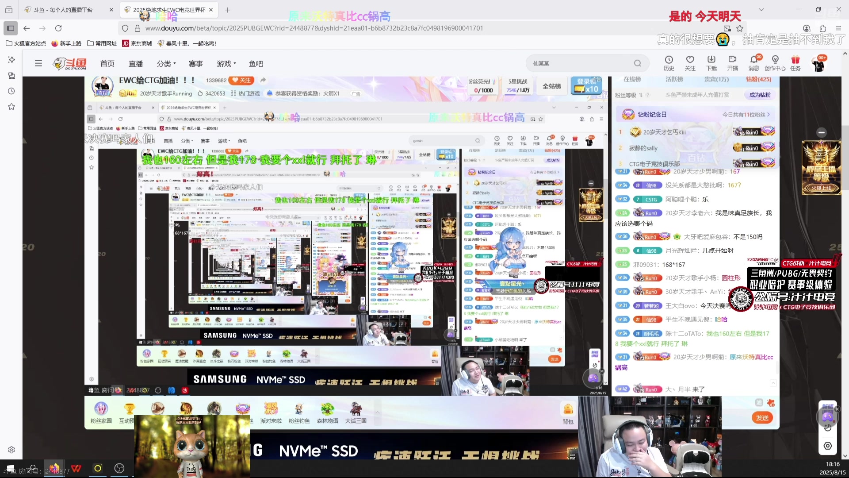Click the 热门游戏 category link

coord(245,93)
